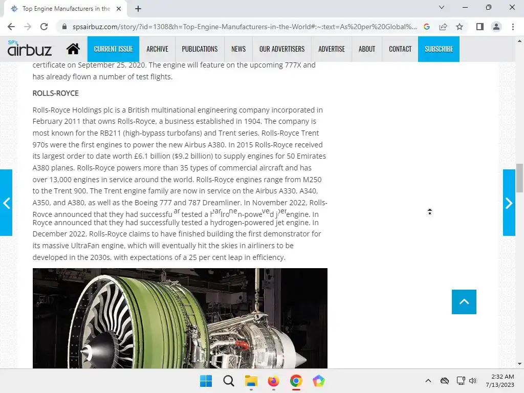The height and width of the screenshot is (393, 524).
Task: Expand tab search dropdown arrow
Action: coord(442,7)
